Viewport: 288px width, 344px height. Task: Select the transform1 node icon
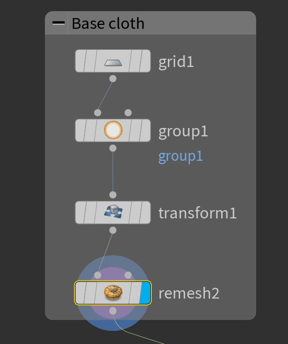click(x=113, y=212)
